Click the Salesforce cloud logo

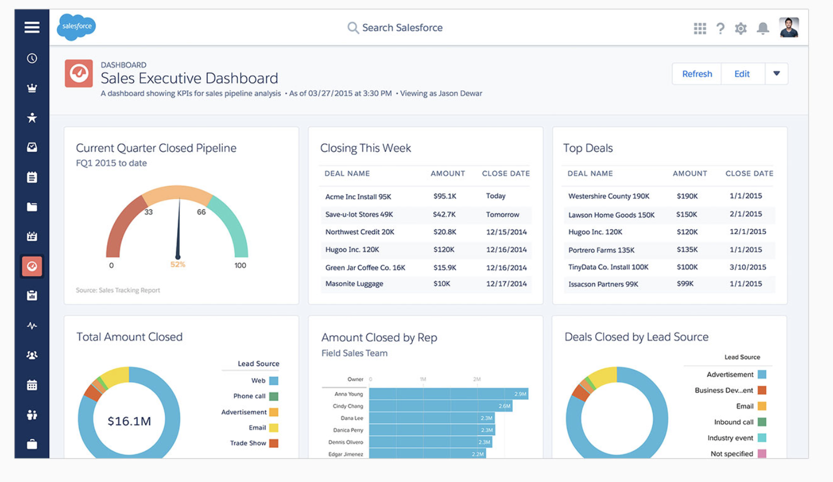pyautogui.click(x=75, y=26)
